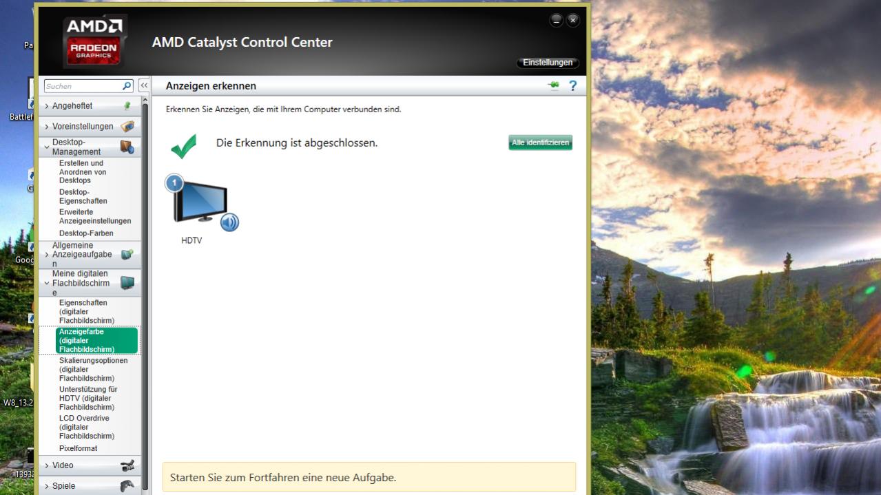
Task: Expand the Voreinstellungen section
Action: click(x=47, y=127)
